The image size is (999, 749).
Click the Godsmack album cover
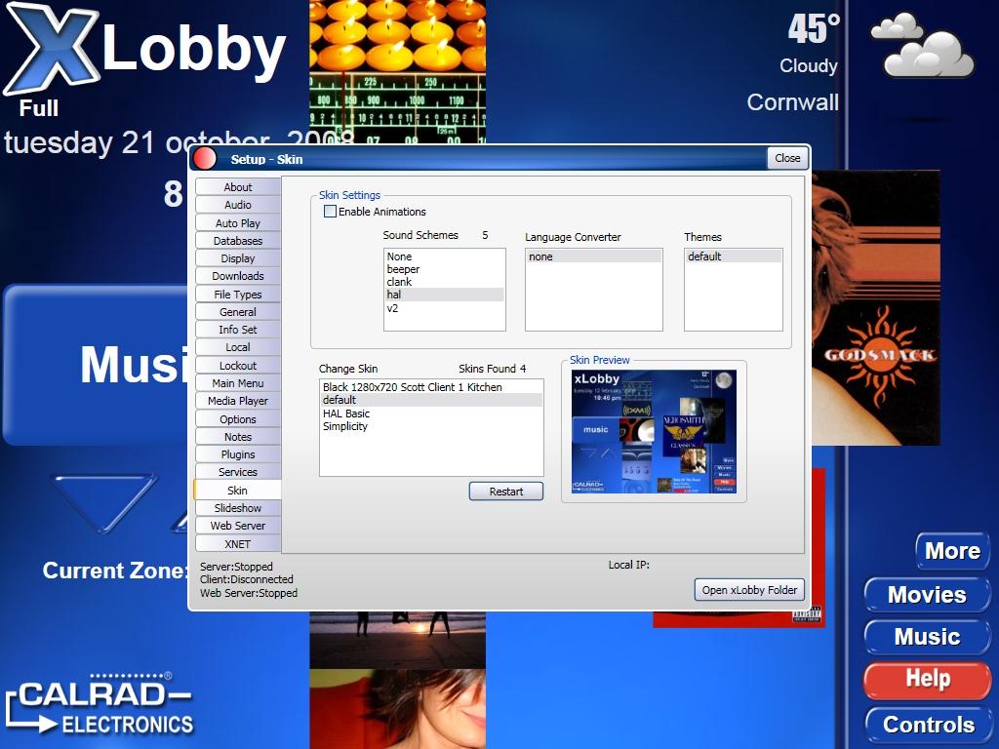[x=876, y=307]
